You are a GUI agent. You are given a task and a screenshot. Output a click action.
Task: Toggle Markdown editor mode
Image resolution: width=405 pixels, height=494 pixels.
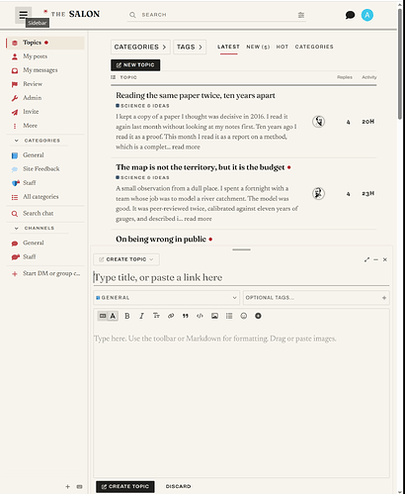pyautogui.click(x=103, y=316)
